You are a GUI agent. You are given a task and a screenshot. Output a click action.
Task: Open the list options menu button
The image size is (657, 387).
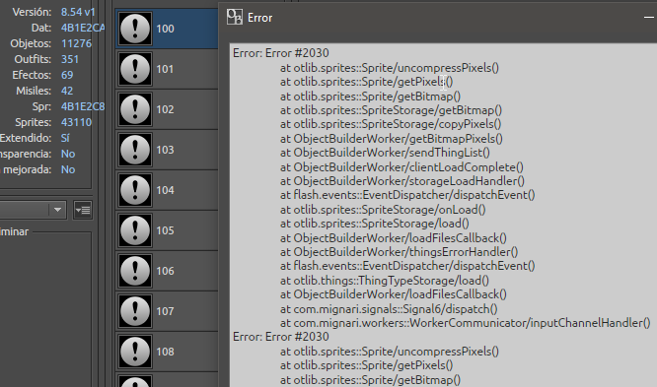pos(83,210)
